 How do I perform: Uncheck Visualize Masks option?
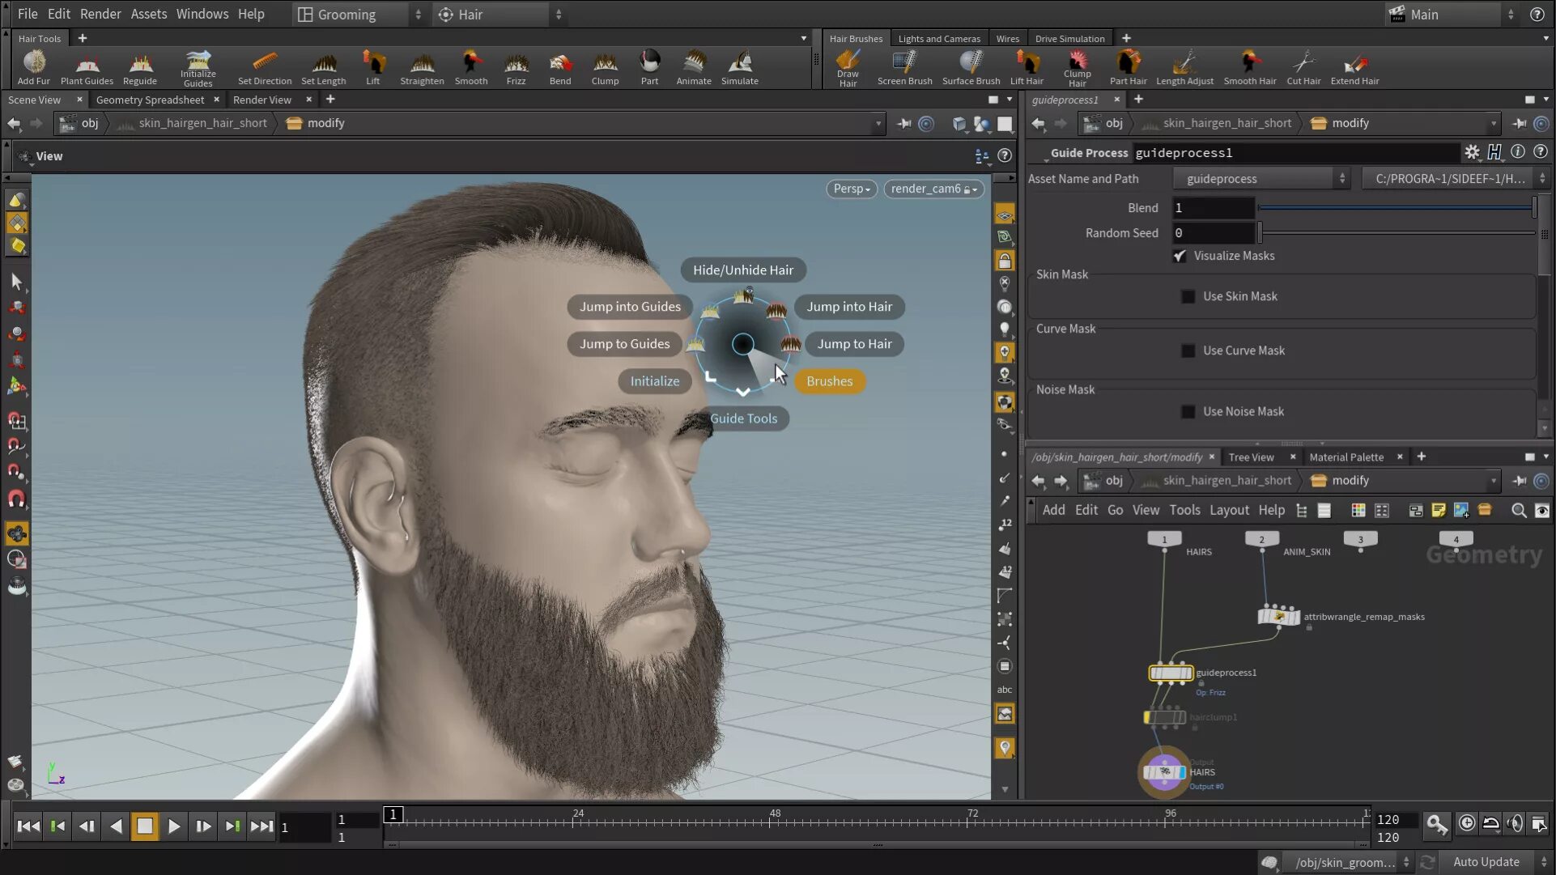coord(1180,256)
